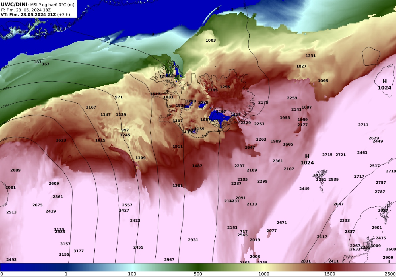Click the map value 2711
The height and width of the screenshot is (277, 396).
click(363, 125)
